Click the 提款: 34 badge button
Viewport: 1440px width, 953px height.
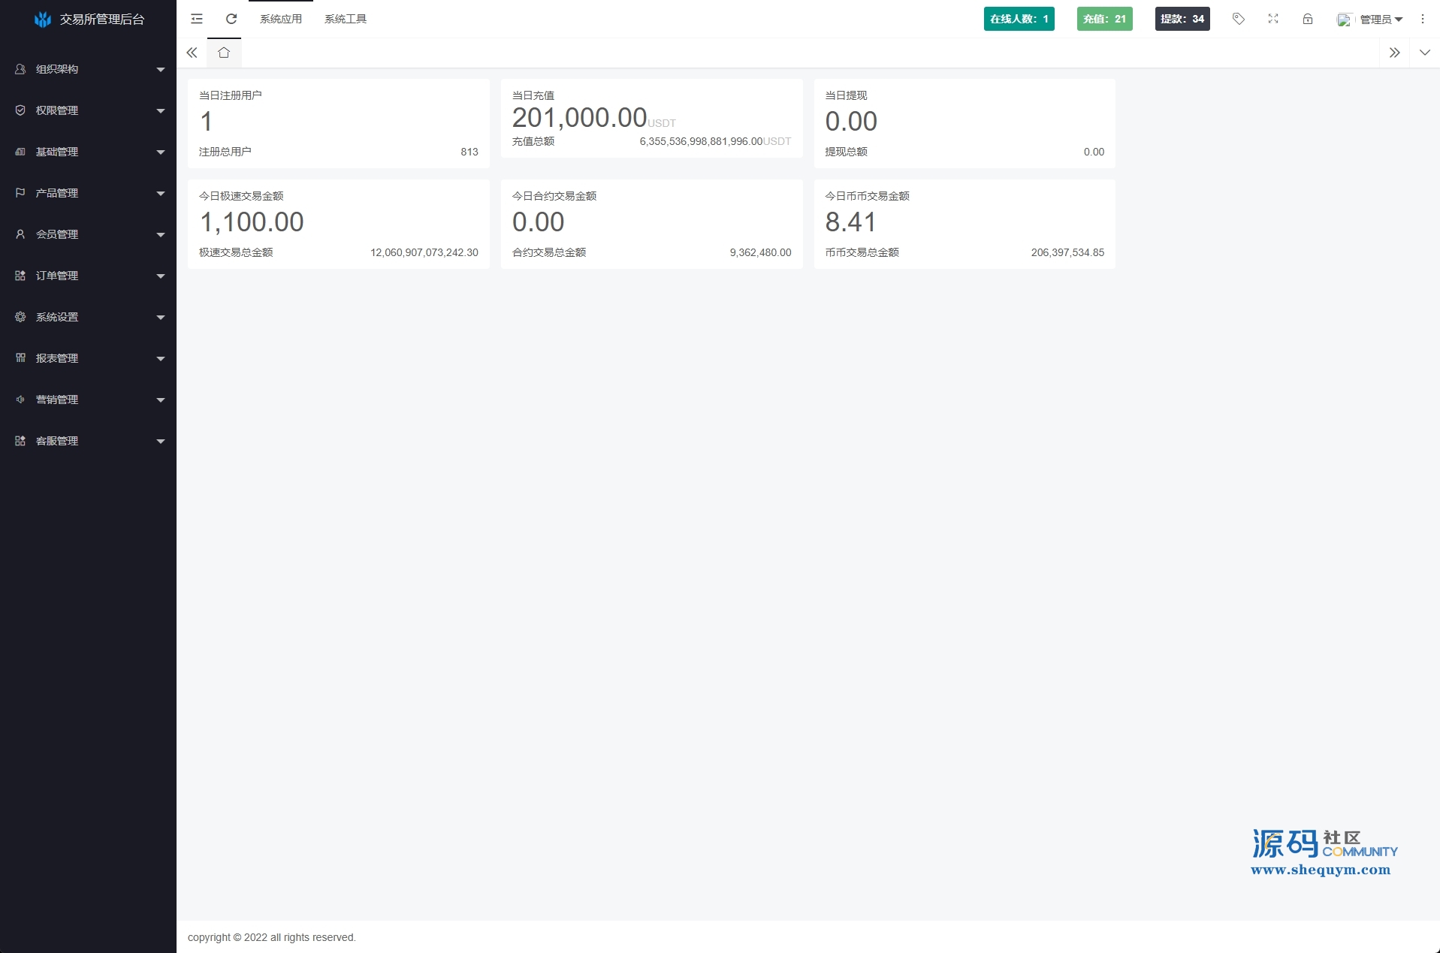point(1182,19)
